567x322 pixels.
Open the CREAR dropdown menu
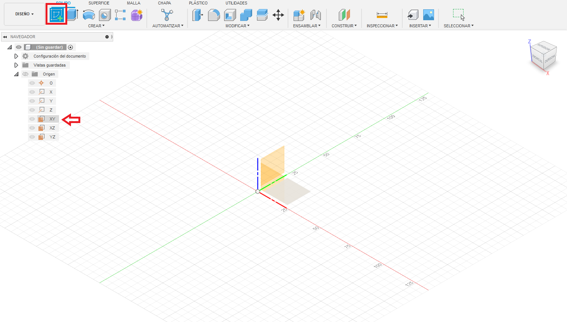point(96,26)
